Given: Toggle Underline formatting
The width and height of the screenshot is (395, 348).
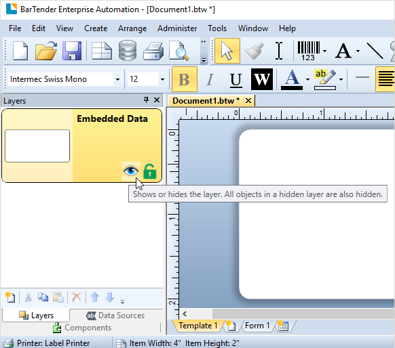Looking at the screenshot, I should pyautogui.click(x=236, y=80).
